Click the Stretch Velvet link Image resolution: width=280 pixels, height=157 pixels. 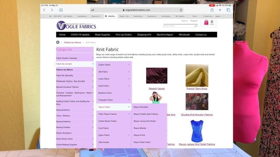click(x=157, y=89)
